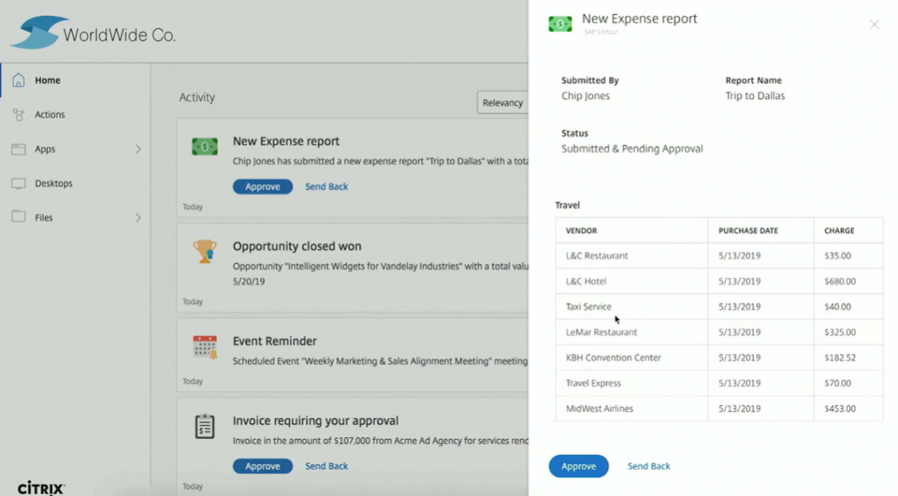The width and height of the screenshot is (898, 496).
Task: Click the green SAP Concur expense icon
Action: (204, 145)
